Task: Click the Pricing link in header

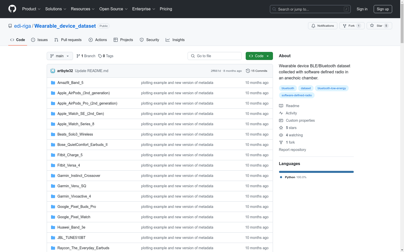Action: (166, 9)
